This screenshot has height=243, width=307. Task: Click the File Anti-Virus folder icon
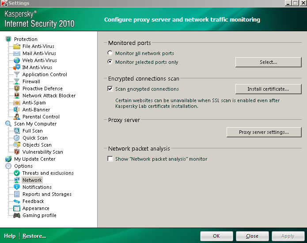tap(17, 47)
